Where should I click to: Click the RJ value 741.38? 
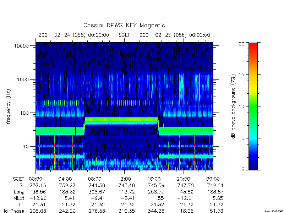[x=97, y=185]
